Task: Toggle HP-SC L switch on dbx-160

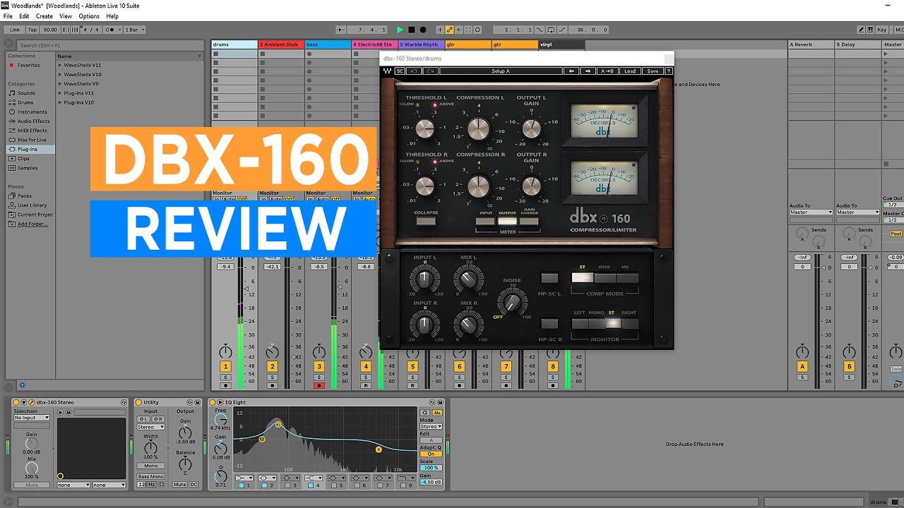Action: click(x=549, y=278)
